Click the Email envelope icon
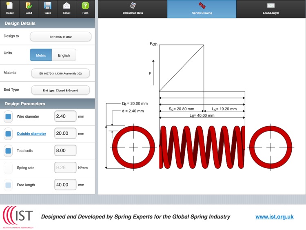The height and width of the screenshot is (230, 306). pos(67,6)
